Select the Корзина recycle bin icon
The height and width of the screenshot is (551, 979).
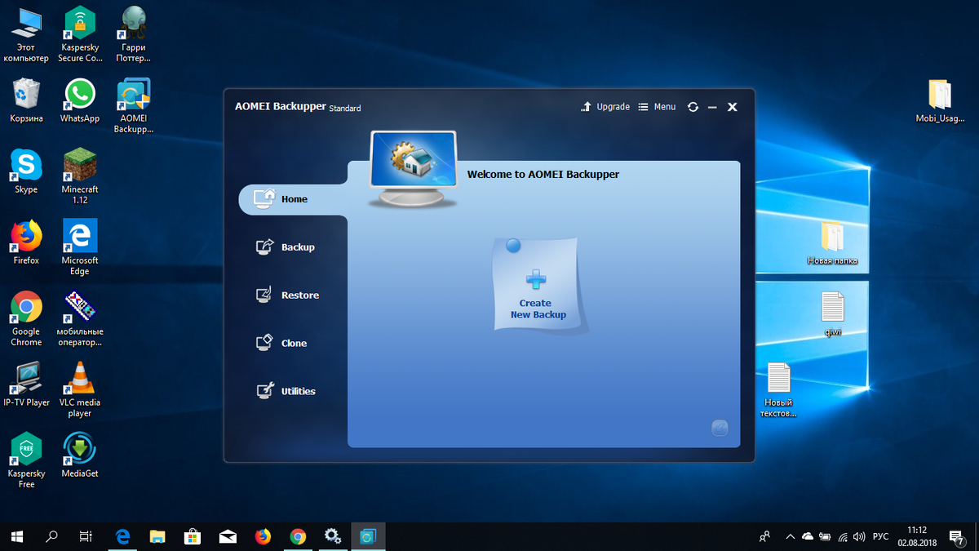26,100
